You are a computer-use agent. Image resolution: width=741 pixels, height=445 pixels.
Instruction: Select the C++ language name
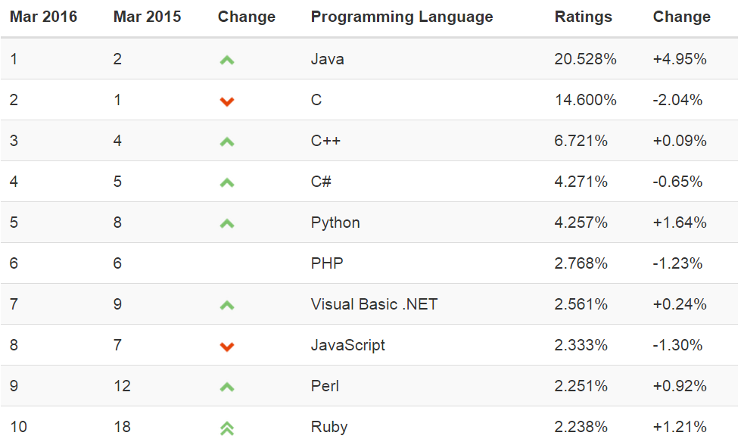(x=325, y=141)
